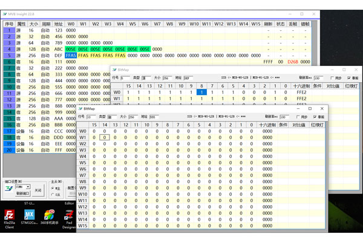Click the 刷新 column header
This screenshot has height=242, width=363.
(268, 24)
